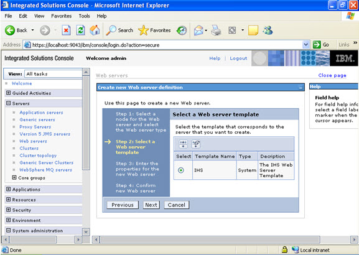Screen dimensions: 359x255
Task: Click the address URL field
Action: pos(167,45)
